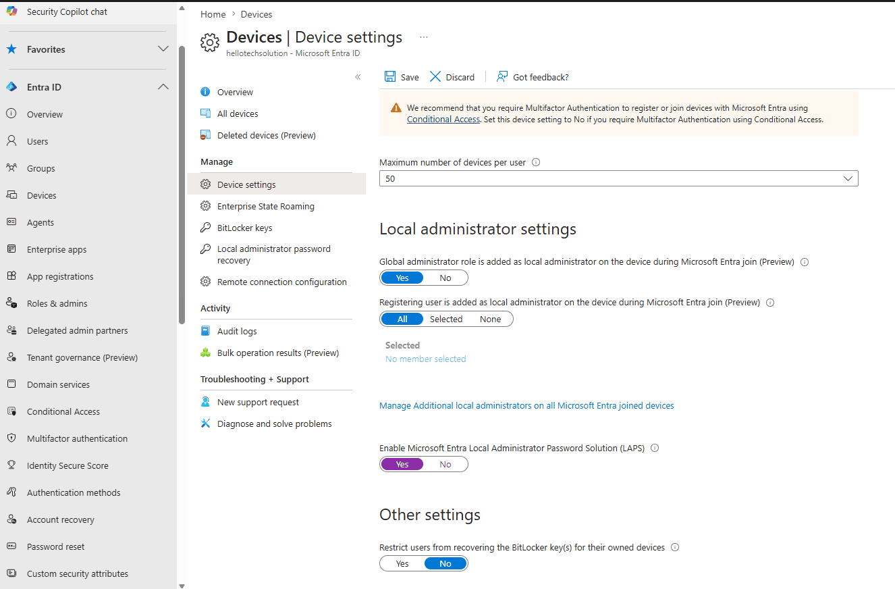Set Restrict BitLocker key recovery to Yes

[x=402, y=563]
